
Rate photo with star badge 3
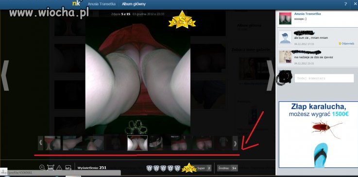pyautogui.click(x=163, y=168)
